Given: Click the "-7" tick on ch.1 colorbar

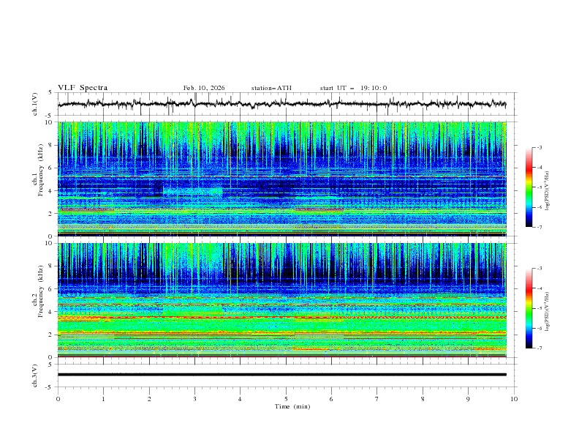Looking at the screenshot, I should click(x=539, y=227).
